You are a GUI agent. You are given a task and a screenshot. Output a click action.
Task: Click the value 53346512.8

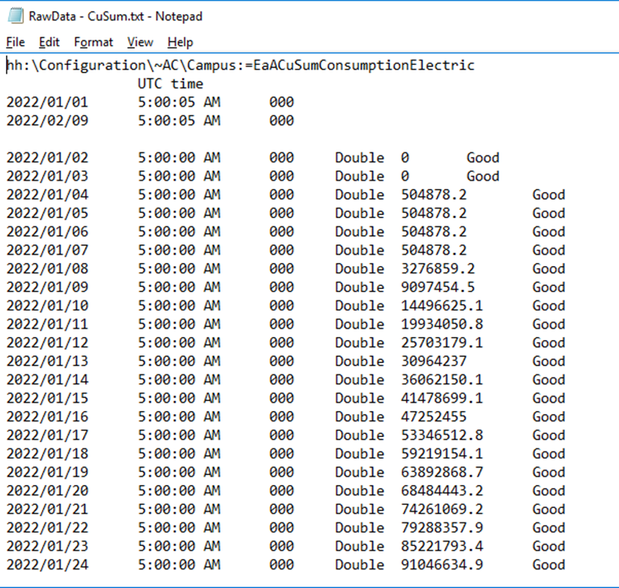pos(442,436)
